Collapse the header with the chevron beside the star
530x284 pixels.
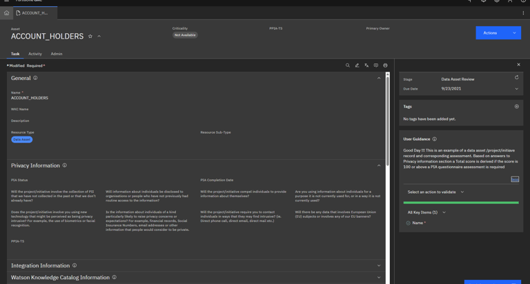coord(99,37)
